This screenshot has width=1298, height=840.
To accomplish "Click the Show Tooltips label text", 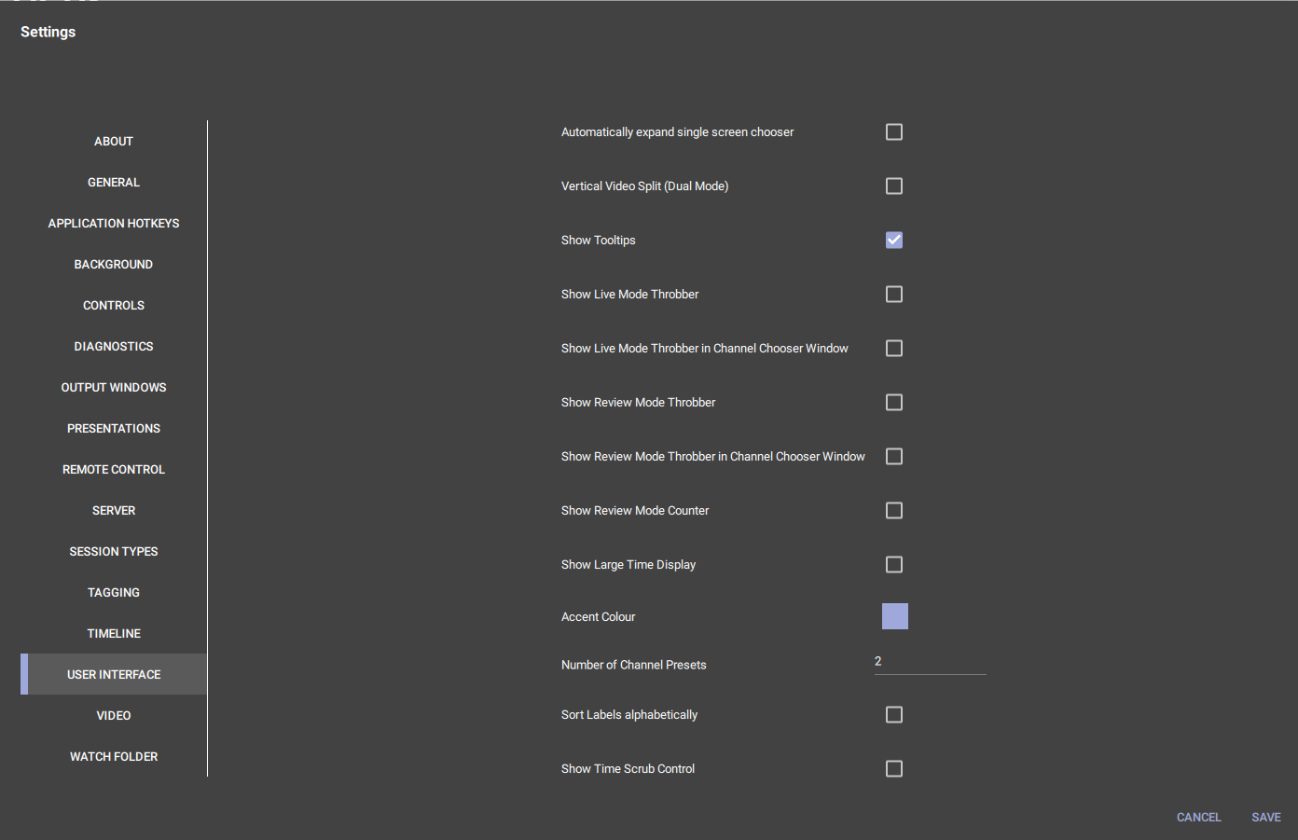I will 599,241.
